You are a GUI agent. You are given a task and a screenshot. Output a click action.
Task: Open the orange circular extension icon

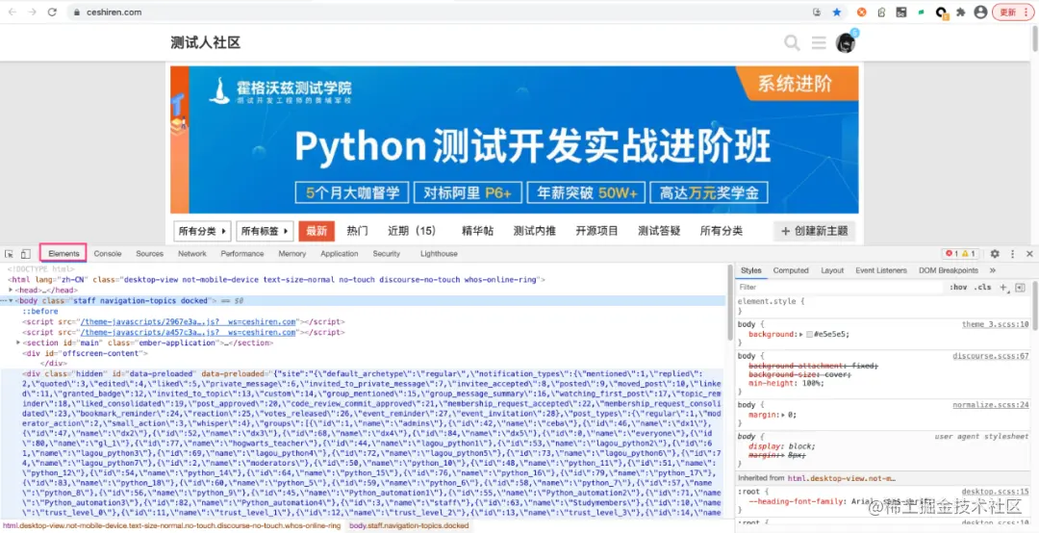[861, 12]
